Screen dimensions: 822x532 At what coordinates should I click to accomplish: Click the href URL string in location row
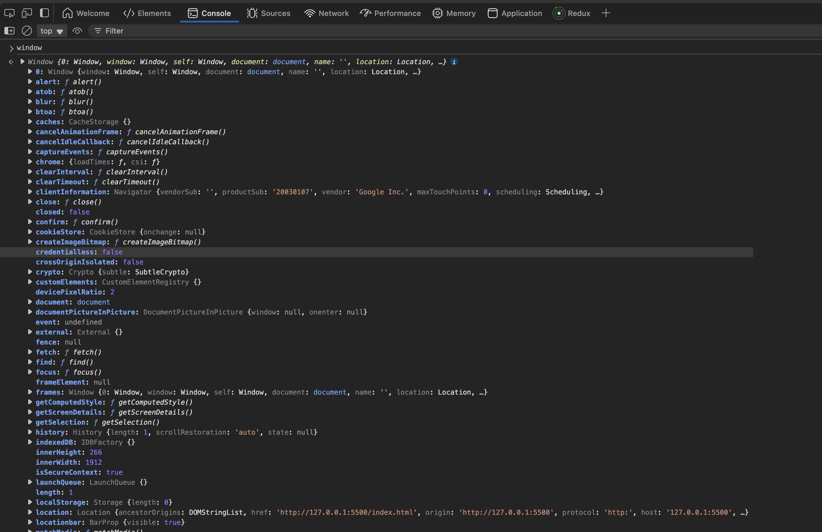tap(347, 512)
